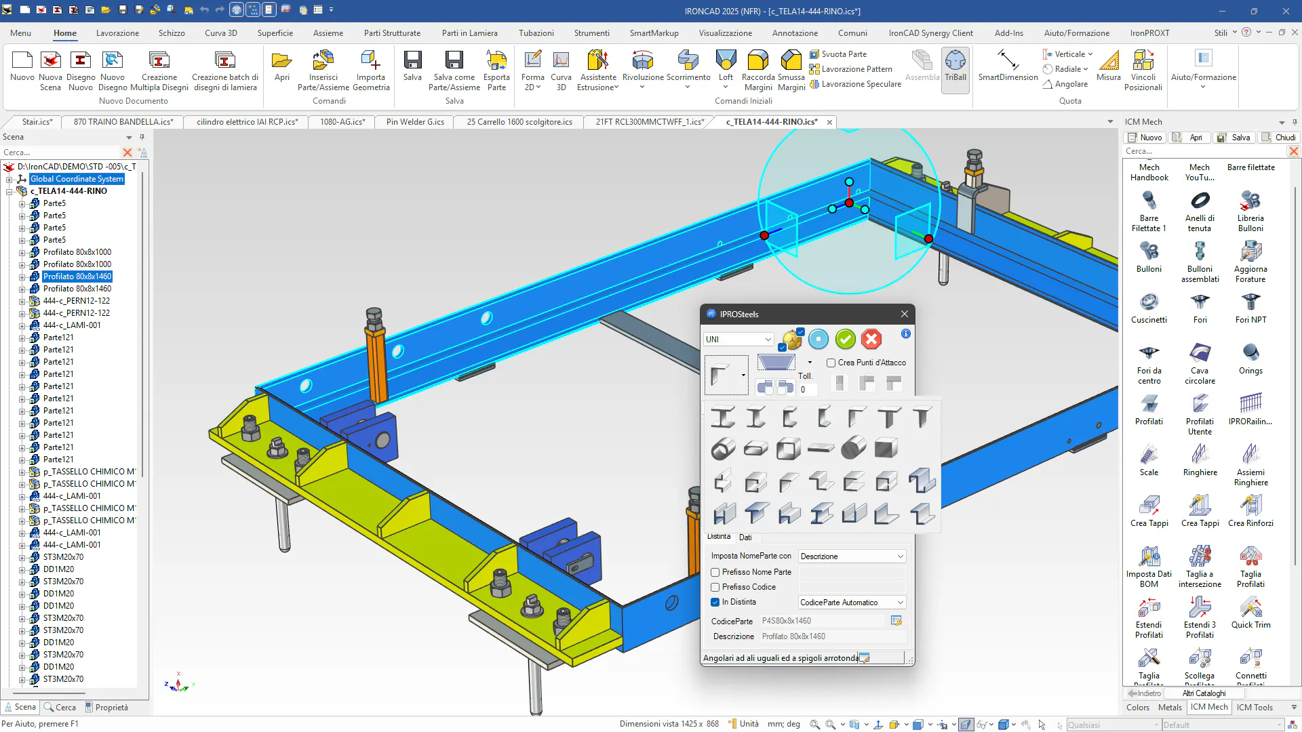Switch to the Stair.ics document tab
Image resolution: width=1302 pixels, height=732 pixels.
(37, 122)
